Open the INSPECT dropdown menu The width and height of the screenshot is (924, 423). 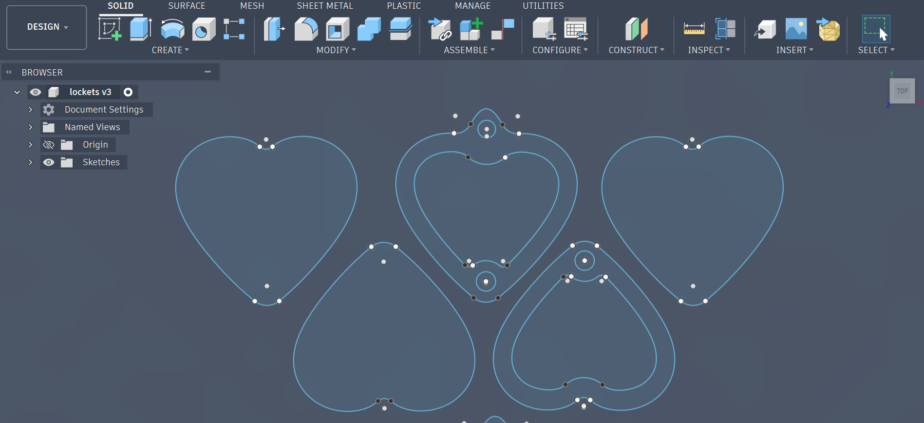click(x=709, y=50)
